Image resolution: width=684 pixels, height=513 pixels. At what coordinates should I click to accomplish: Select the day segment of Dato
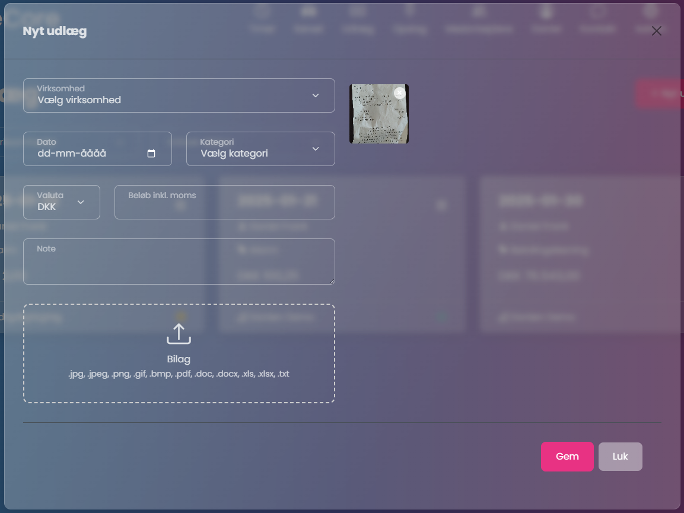(43, 154)
